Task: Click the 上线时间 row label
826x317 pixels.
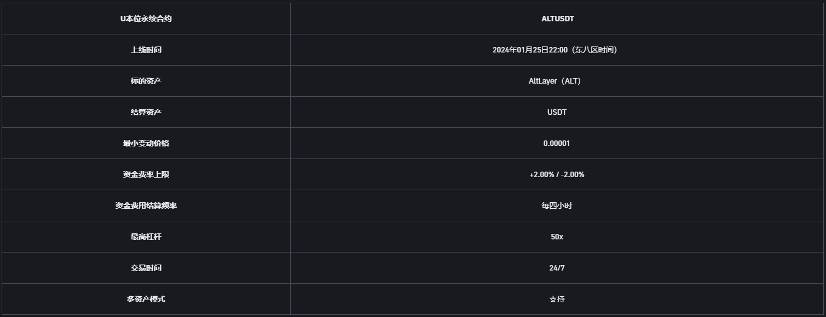Action: (146, 50)
